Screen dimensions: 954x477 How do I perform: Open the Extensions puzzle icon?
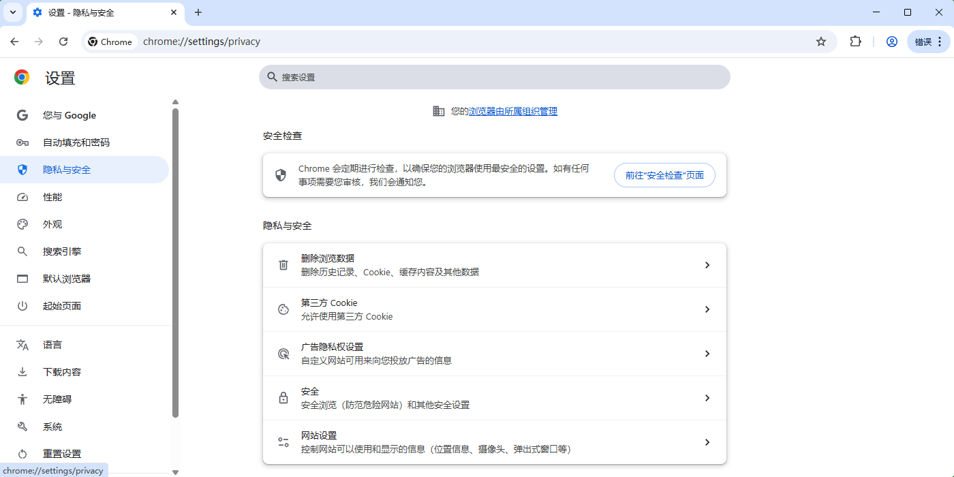point(855,42)
